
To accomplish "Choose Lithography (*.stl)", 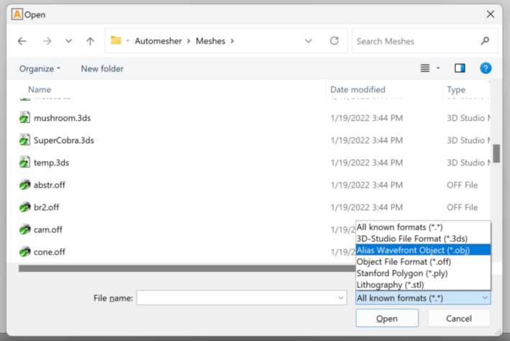I will click(x=423, y=285).
